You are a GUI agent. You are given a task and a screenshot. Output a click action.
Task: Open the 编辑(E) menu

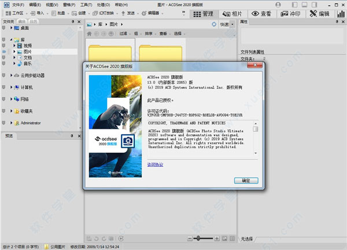pyautogui.click(x=35, y=5)
